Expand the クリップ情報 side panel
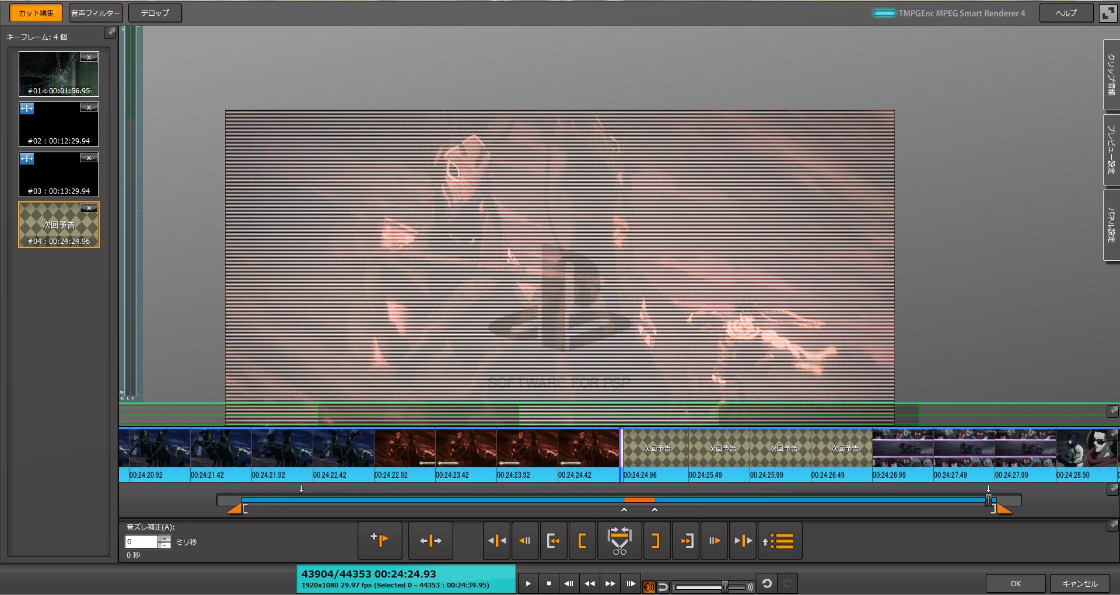The width and height of the screenshot is (1120, 595). tap(1111, 75)
